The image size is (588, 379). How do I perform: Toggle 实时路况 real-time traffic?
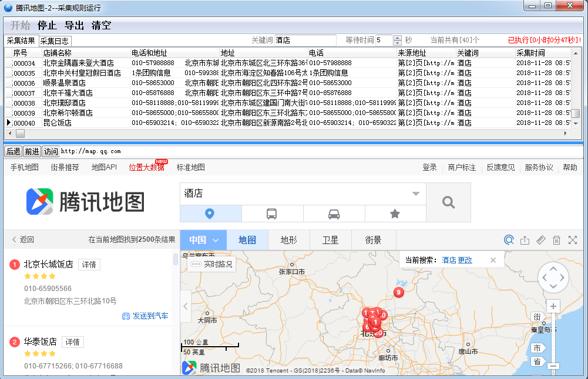pos(211,264)
